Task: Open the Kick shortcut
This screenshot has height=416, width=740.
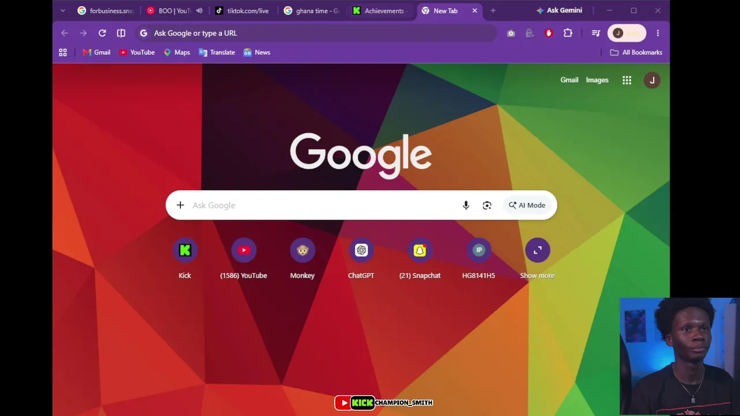Action: [x=185, y=259]
